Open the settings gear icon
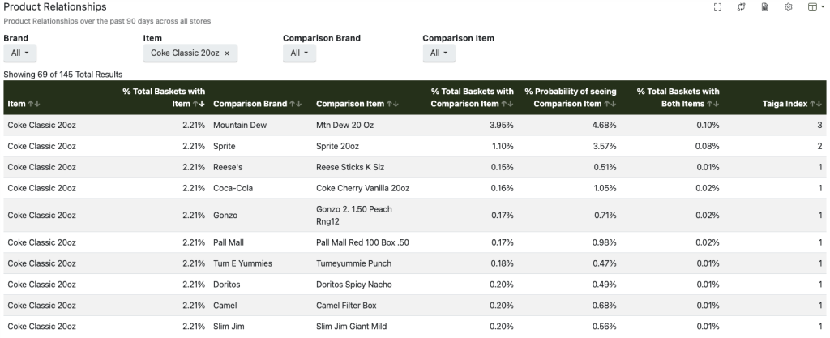This screenshot has height=338, width=830. click(x=788, y=6)
